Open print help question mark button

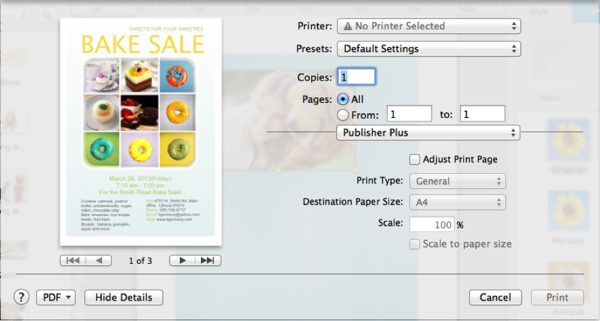point(22,297)
